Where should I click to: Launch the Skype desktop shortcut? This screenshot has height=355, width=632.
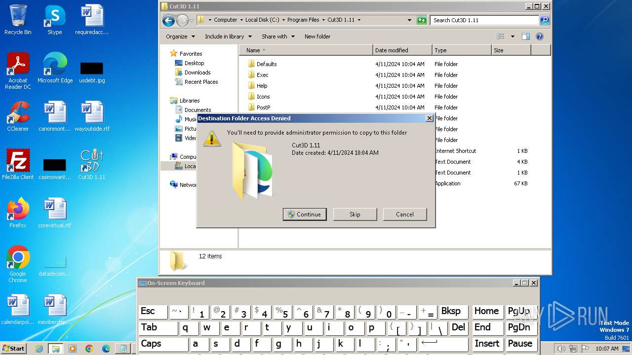[55, 20]
